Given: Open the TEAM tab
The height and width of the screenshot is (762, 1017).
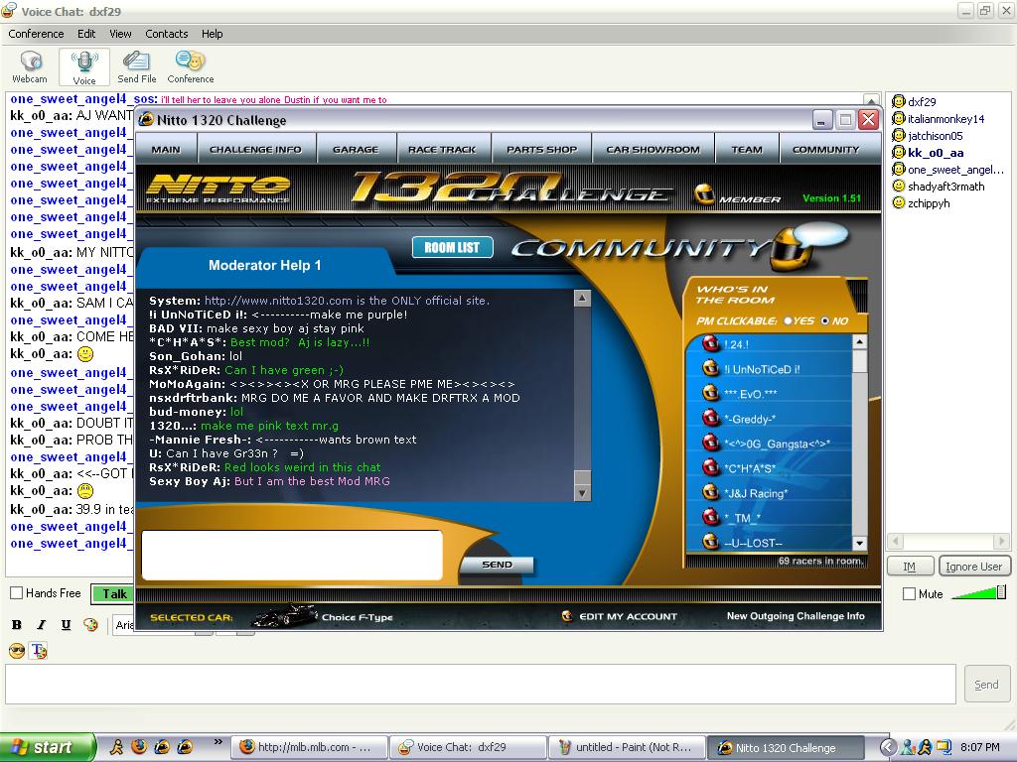Looking at the screenshot, I should tap(747, 149).
